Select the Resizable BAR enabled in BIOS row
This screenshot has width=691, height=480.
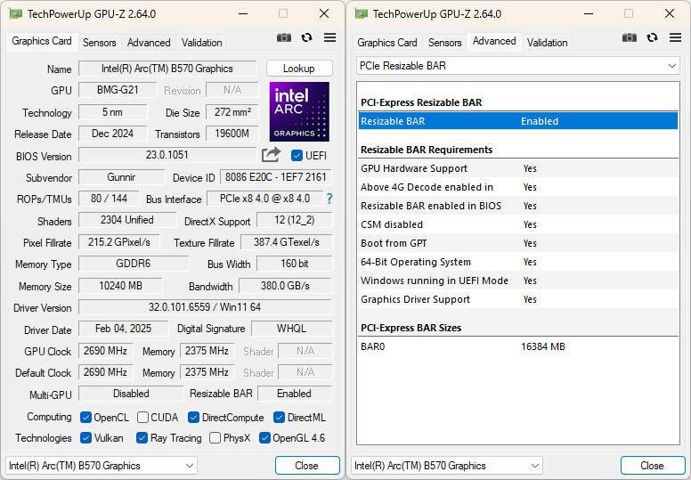pos(518,206)
